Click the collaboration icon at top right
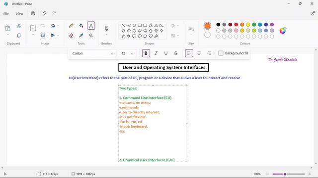The width and height of the screenshot is (318, 178). pos(313,13)
